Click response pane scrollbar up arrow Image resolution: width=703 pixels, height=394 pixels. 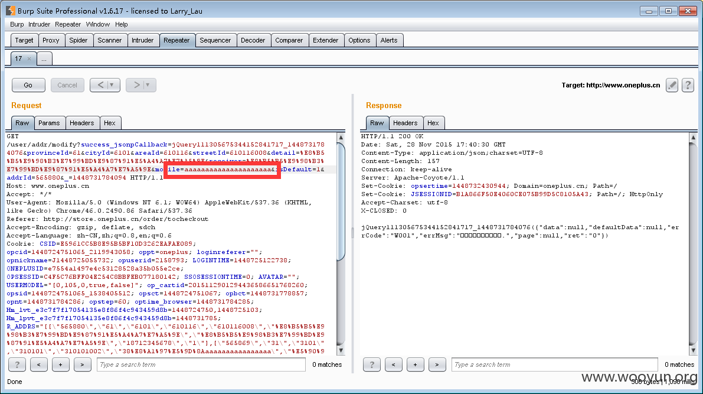tap(693, 137)
